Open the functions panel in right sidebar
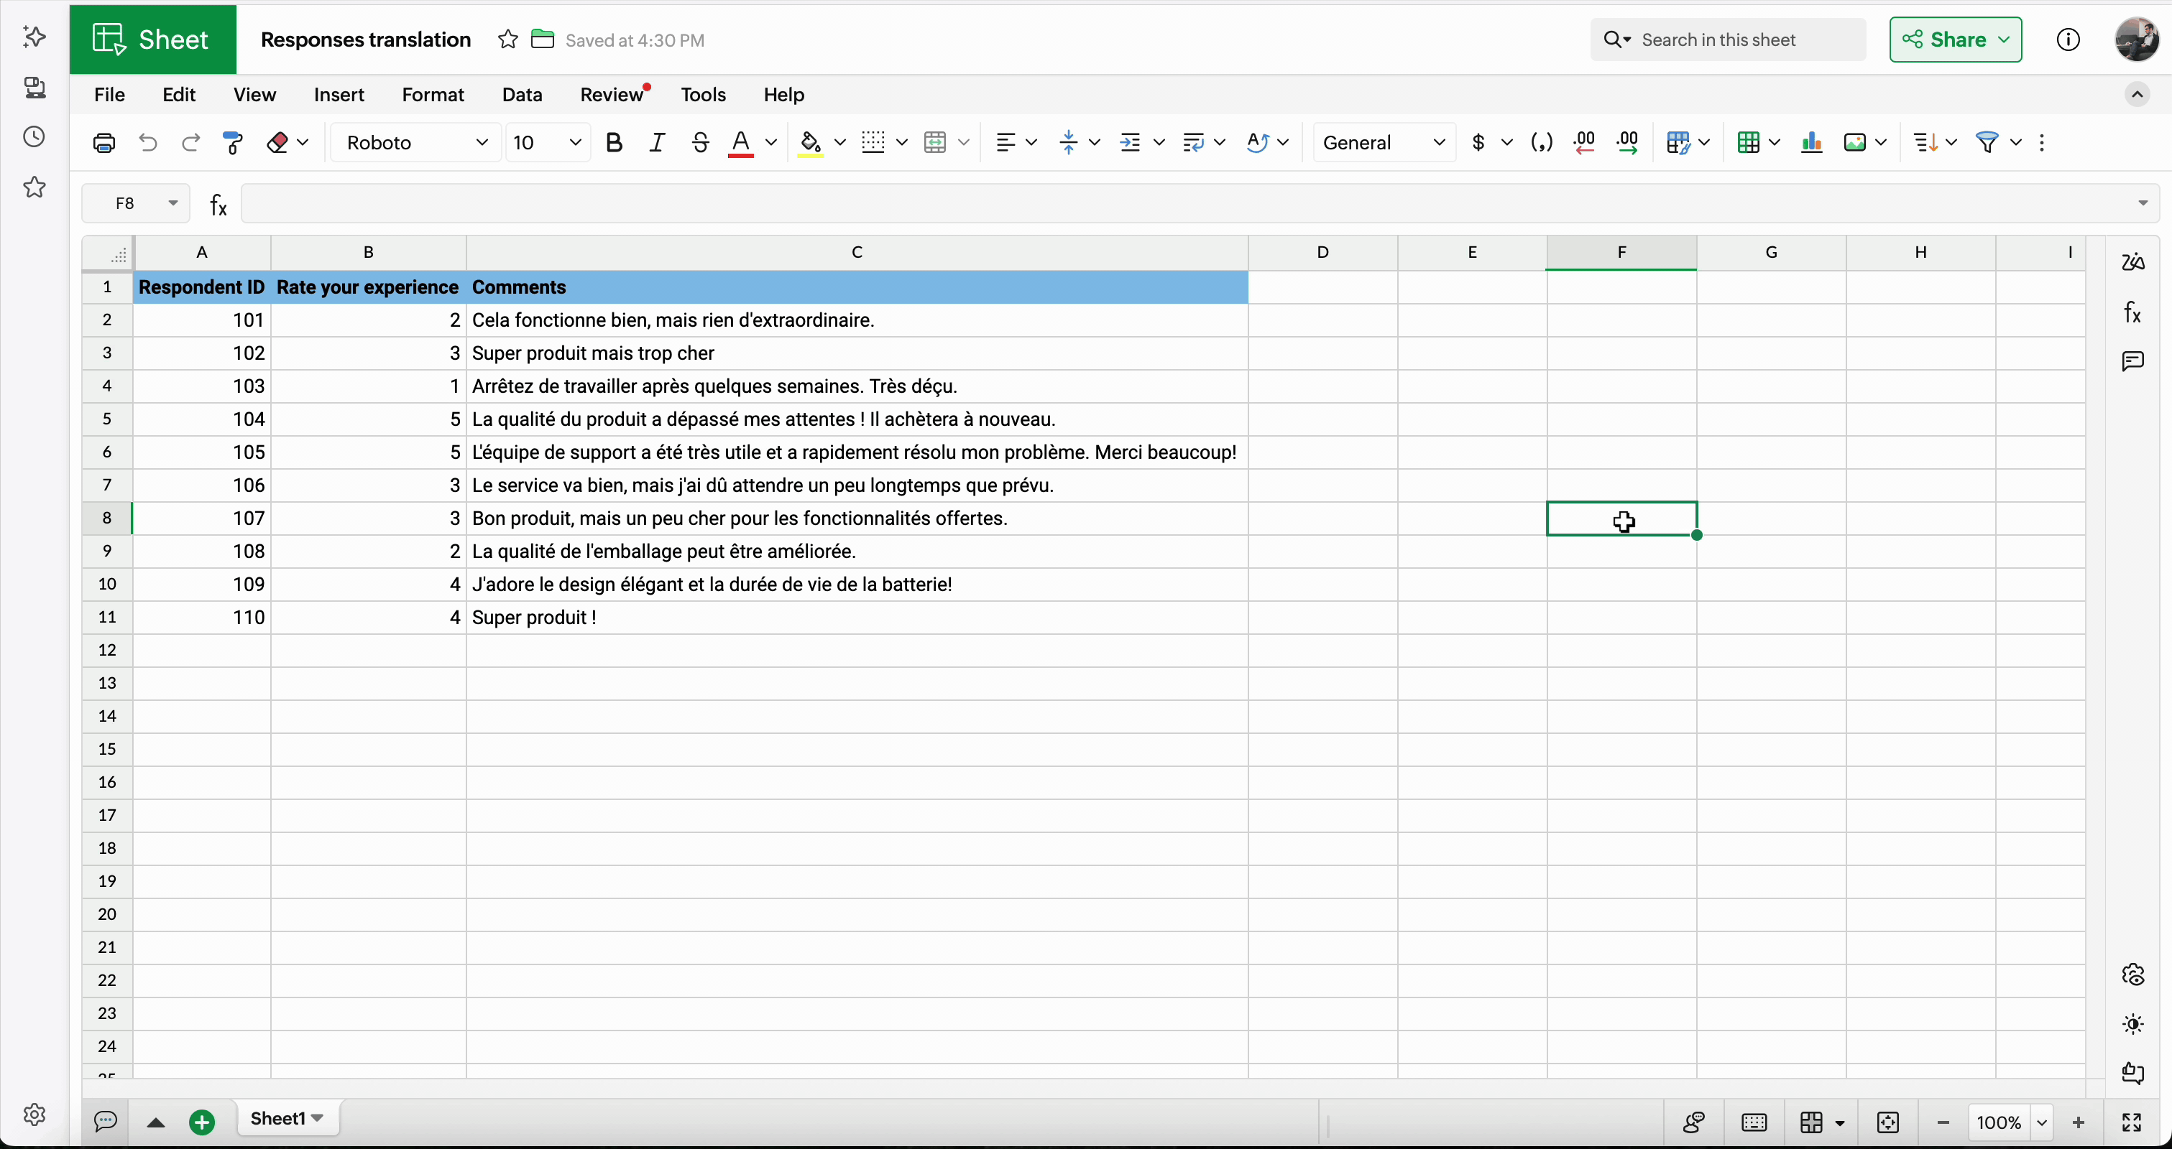 (2133, 312)
